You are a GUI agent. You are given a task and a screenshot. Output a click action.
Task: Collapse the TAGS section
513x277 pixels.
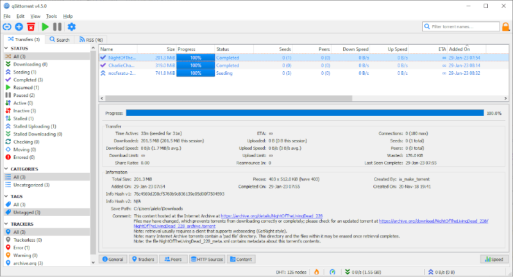[6, 197]
